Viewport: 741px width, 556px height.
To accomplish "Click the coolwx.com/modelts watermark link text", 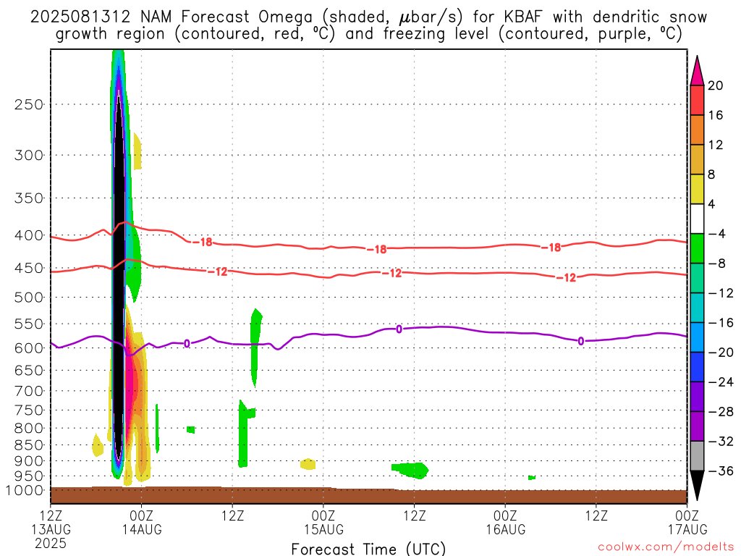I will [x=666, y=547].
